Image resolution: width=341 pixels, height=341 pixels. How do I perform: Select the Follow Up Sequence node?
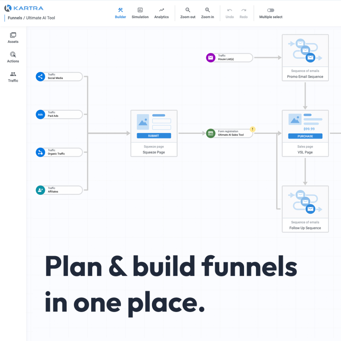(x=305, y=209)
